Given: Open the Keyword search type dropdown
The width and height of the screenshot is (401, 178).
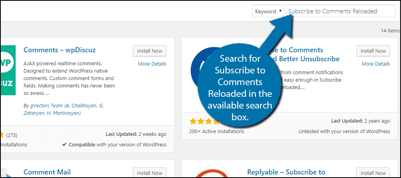Looking at the screenshot, I should (268, 11).
